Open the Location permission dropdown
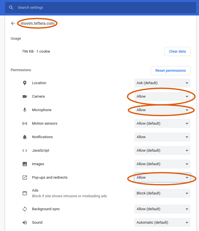Screen dimensions: 199x231 [x=162, y=83]
